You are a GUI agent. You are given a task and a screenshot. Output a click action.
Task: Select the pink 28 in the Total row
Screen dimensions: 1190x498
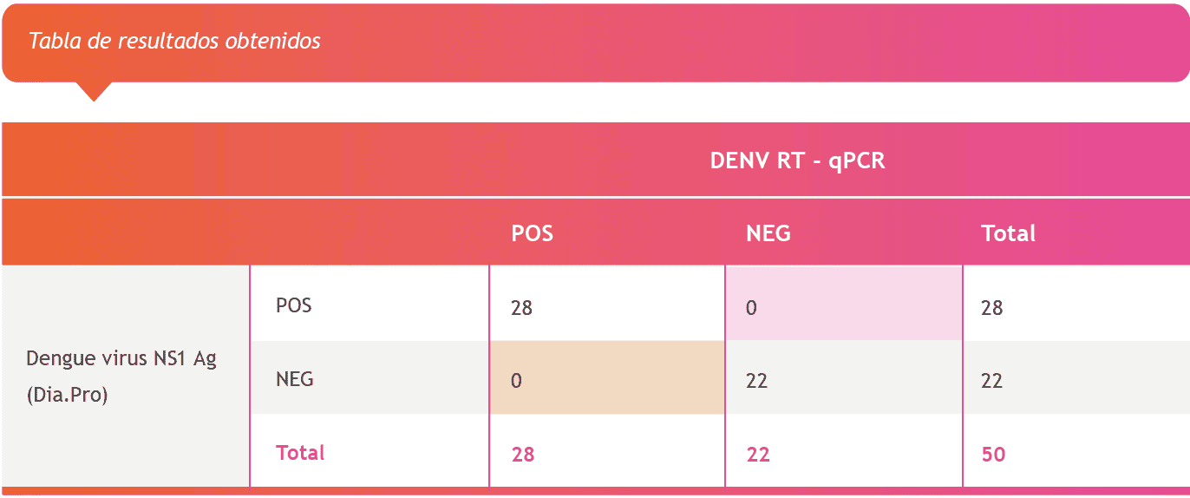[522, 455]
